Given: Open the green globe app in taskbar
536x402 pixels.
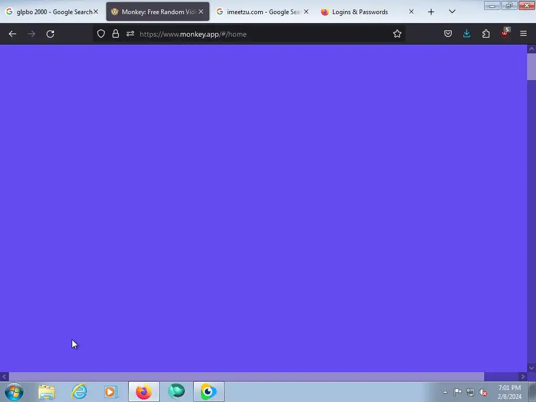Looking at the screenshot, I should 176,392.
